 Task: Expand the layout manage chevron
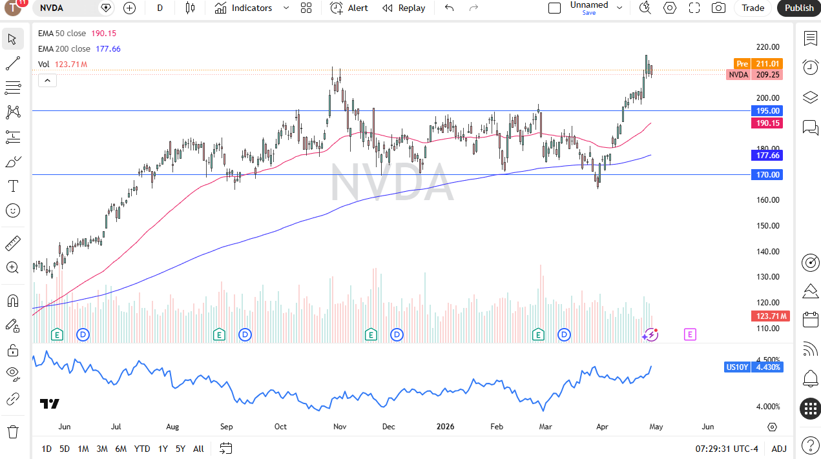coord(619,8)
